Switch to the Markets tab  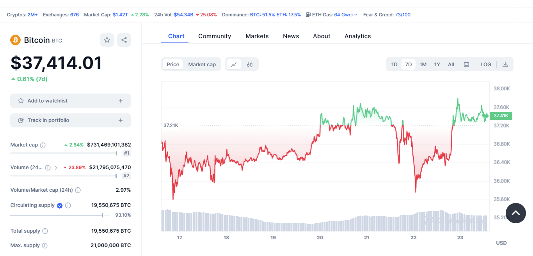(257, 36)
